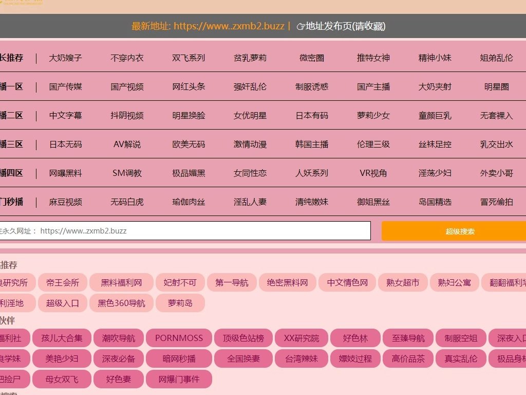This screenshot has height=395, width=526.
Task: Open the VR视角 link
Action: coord(373,173)
